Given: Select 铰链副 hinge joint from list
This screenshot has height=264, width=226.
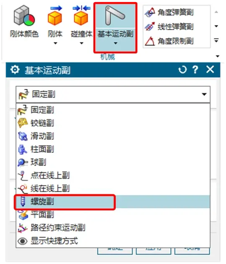Looking at the screenshot, I should tap(113, 123).
